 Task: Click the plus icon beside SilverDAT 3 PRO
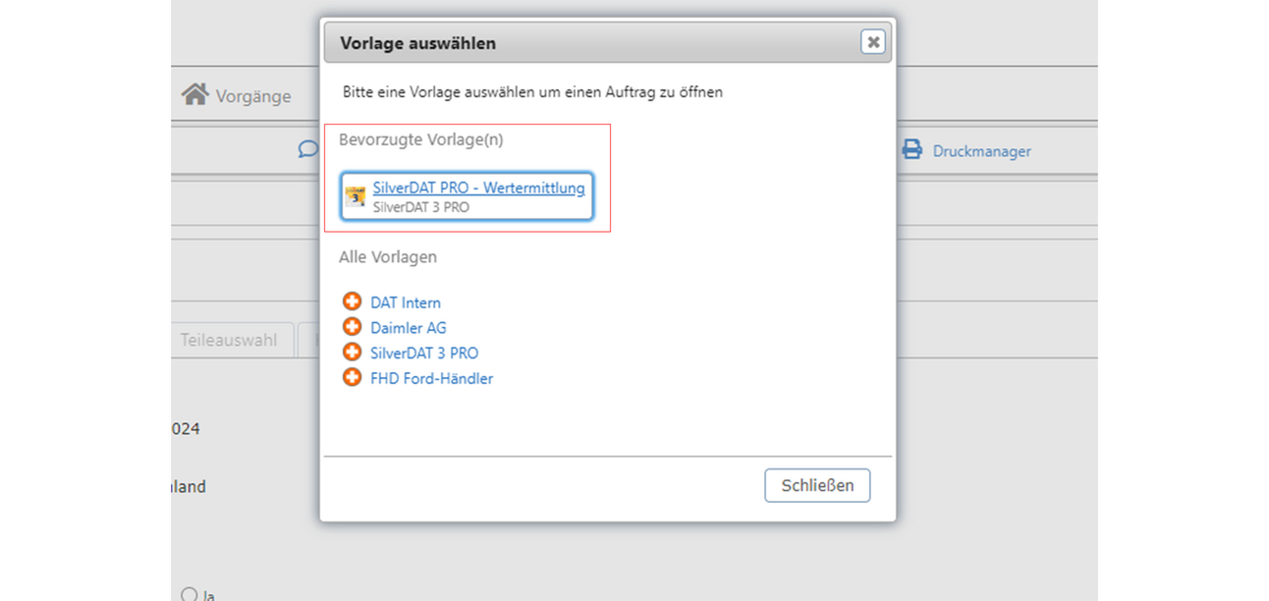(352, 352)
